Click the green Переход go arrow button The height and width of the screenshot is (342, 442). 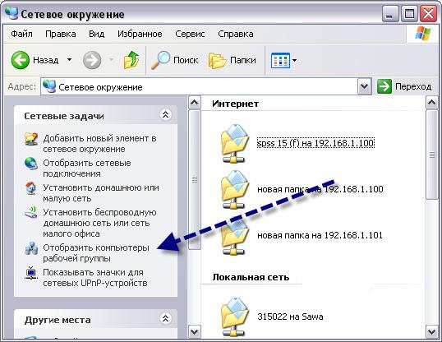[x=384, y=86]
